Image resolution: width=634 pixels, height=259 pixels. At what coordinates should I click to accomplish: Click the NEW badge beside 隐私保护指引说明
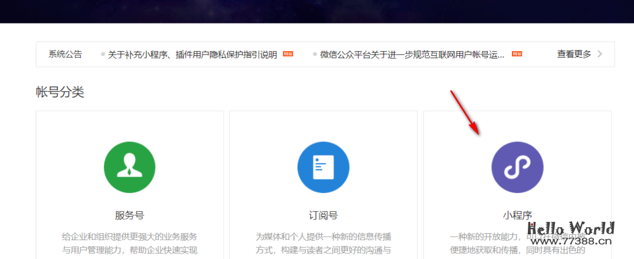[288, 54]
